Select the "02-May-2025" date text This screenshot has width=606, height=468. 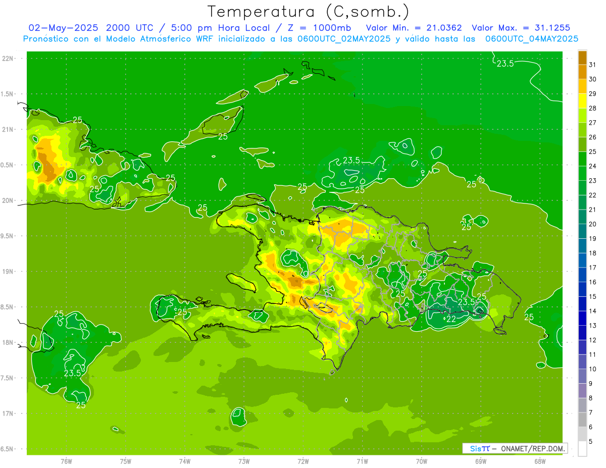point(64,28)
